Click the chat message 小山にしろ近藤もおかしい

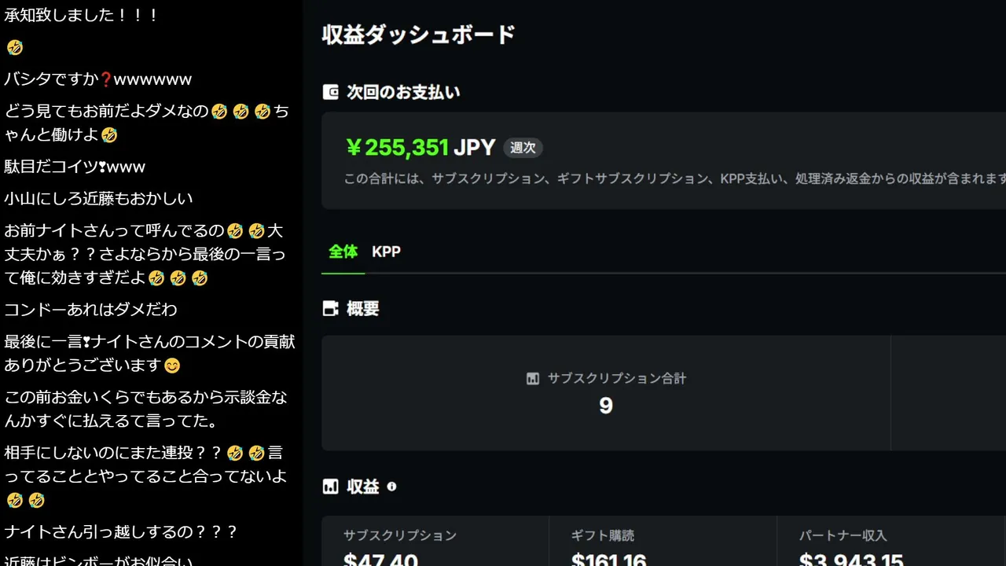(x=98, y=198)
